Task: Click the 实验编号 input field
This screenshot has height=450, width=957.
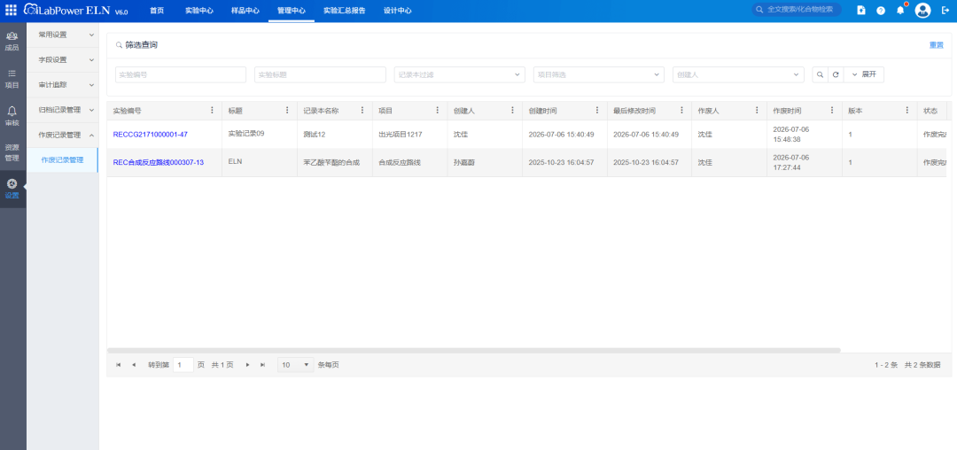Action: pos(181,74)
